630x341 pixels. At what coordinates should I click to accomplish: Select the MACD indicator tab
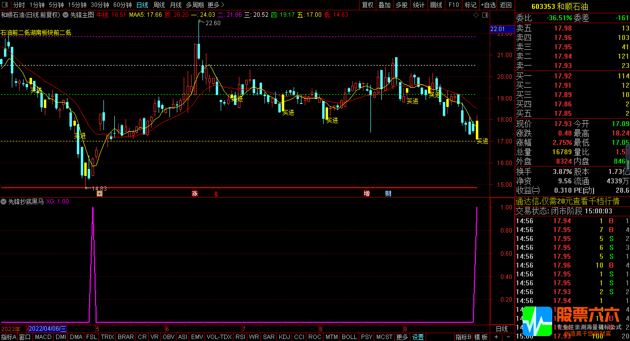pos(43,337)
